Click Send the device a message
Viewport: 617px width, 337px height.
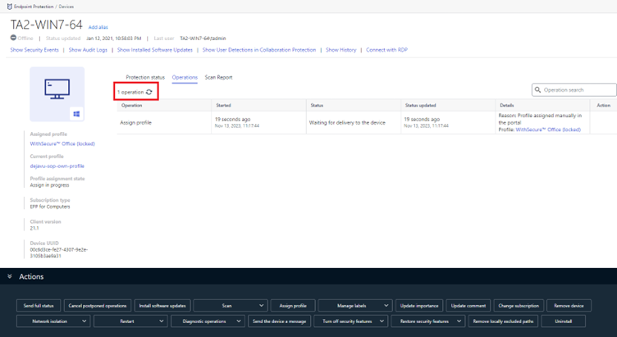(x=280, y=321)
